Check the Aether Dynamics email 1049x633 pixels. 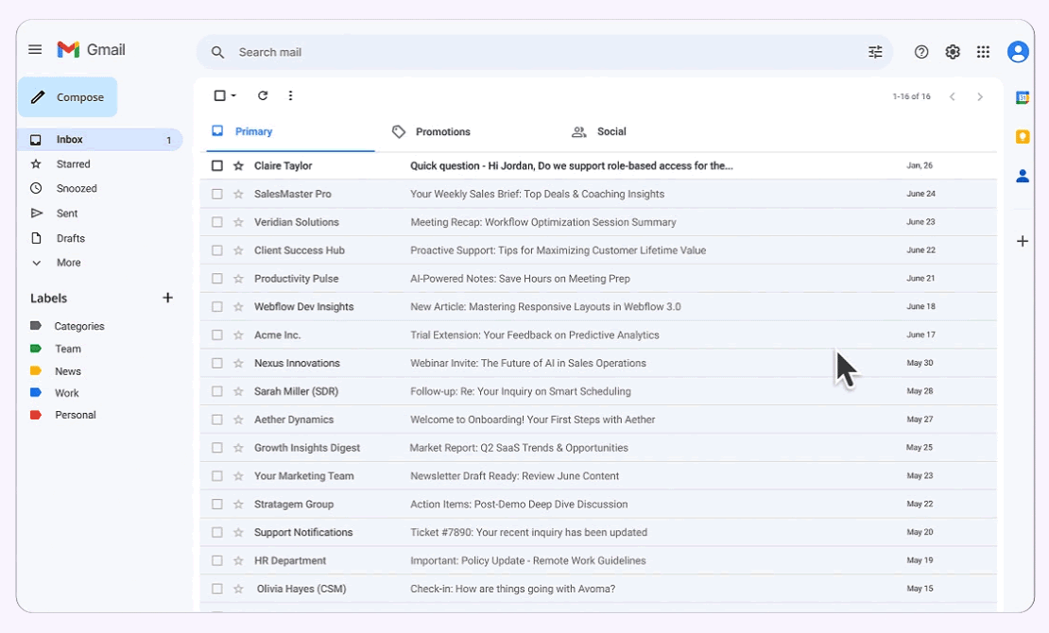pos(216,419)
